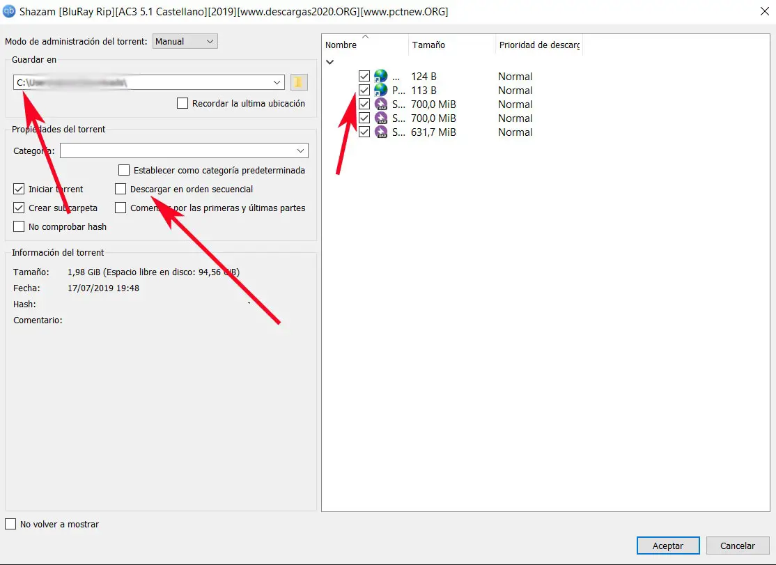Click the Aceptar button

click(668, 545)
